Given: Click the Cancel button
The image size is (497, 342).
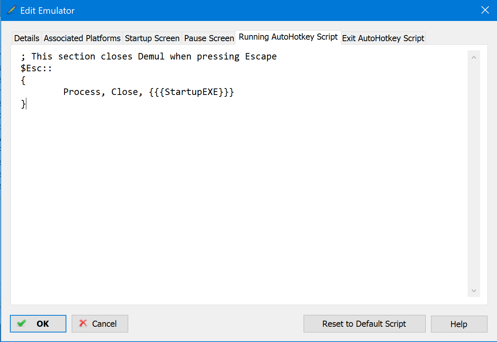Looking at the screenshot, I should pos(100,324).
